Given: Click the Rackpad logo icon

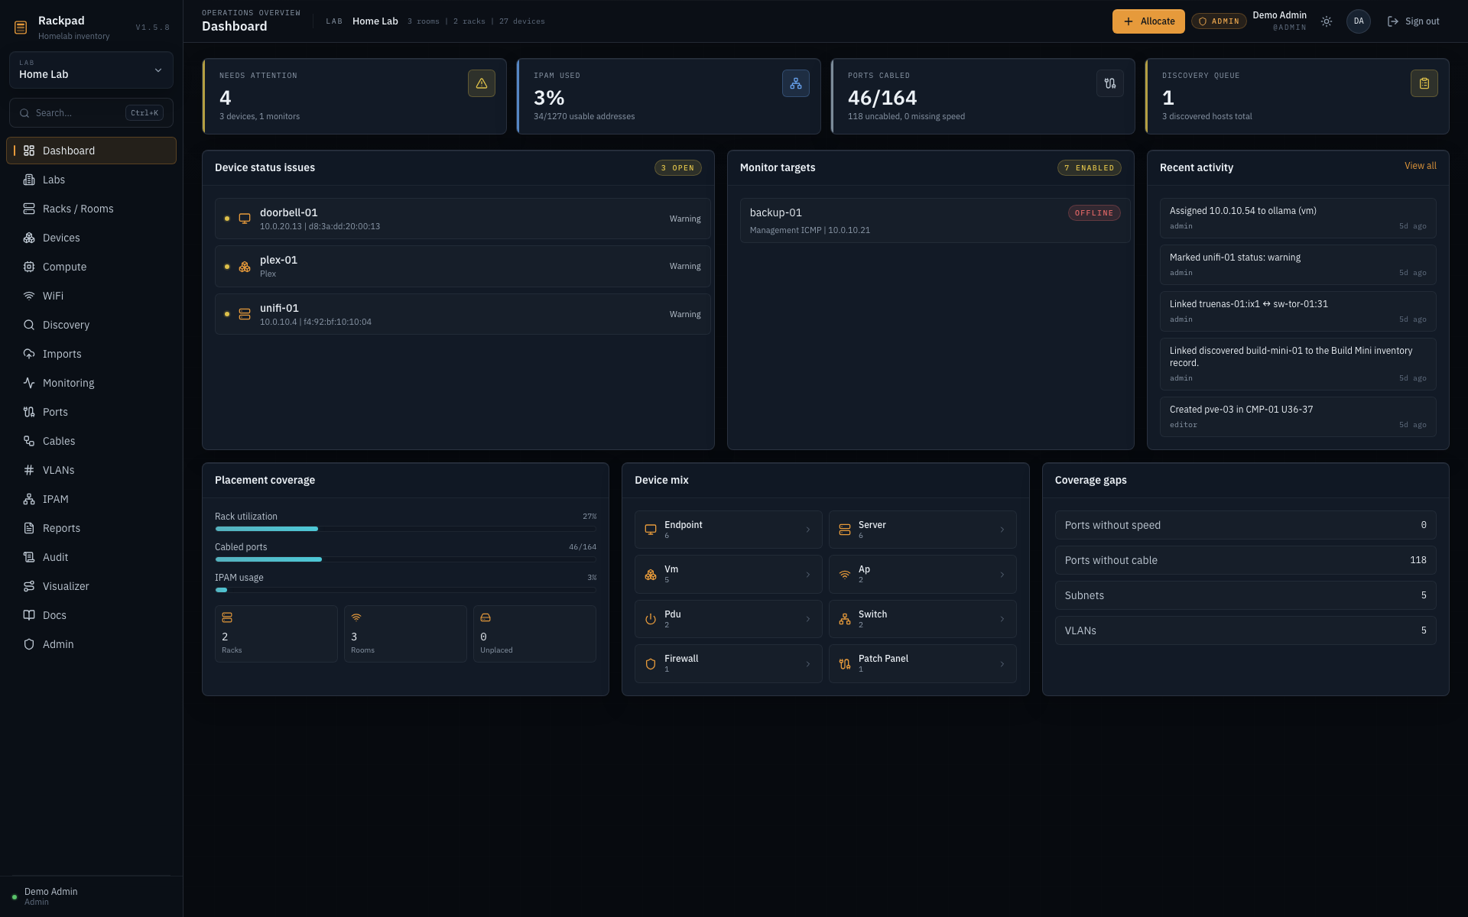Looking at the screenshot, I should (x=21, y=28).
